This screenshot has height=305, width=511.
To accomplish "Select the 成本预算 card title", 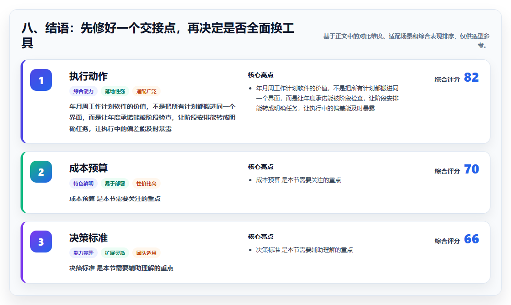I will click(89, 168).
